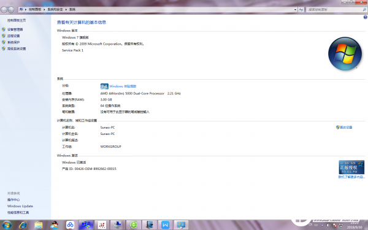368x230 pixels.
Task: Open Windows Update from See also
Action: point(20,206)
